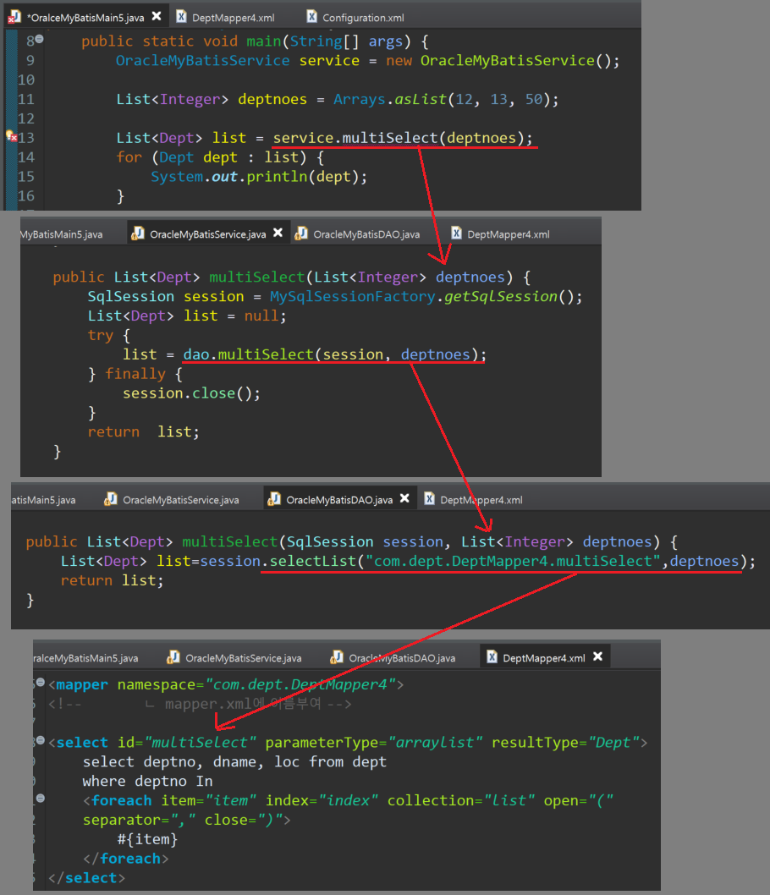Viewport: 770px width, 895px height.
Task: Click session.close() statement
Action: (x=191, y=393)
